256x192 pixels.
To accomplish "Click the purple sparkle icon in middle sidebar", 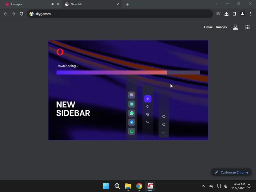I will [147, 99].
